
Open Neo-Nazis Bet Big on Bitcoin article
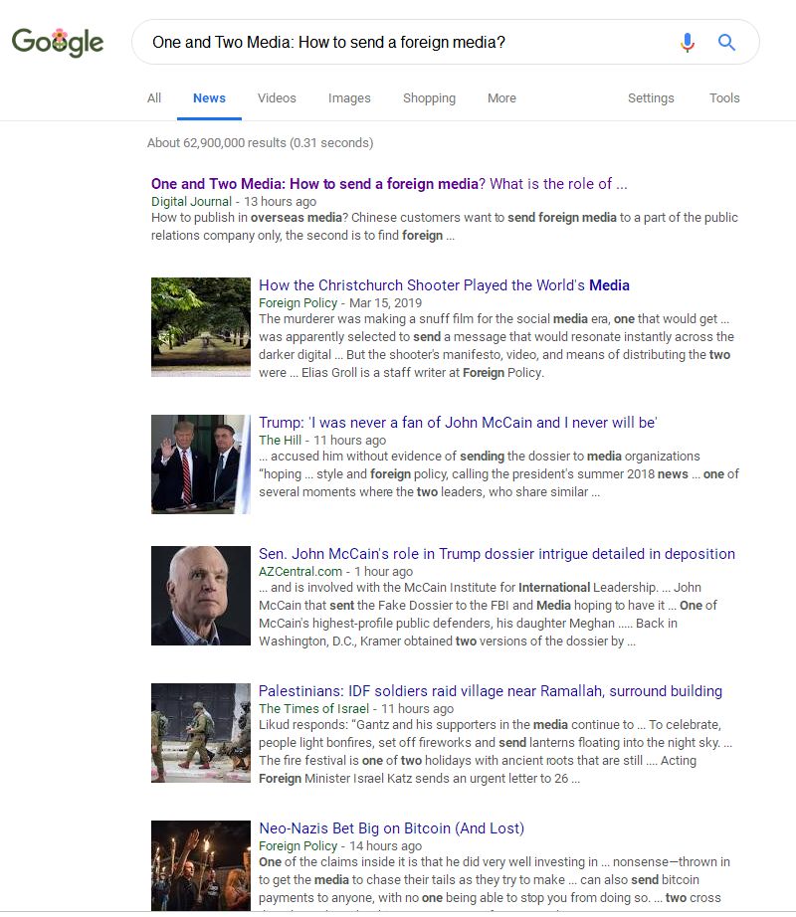tap(391, 828)
